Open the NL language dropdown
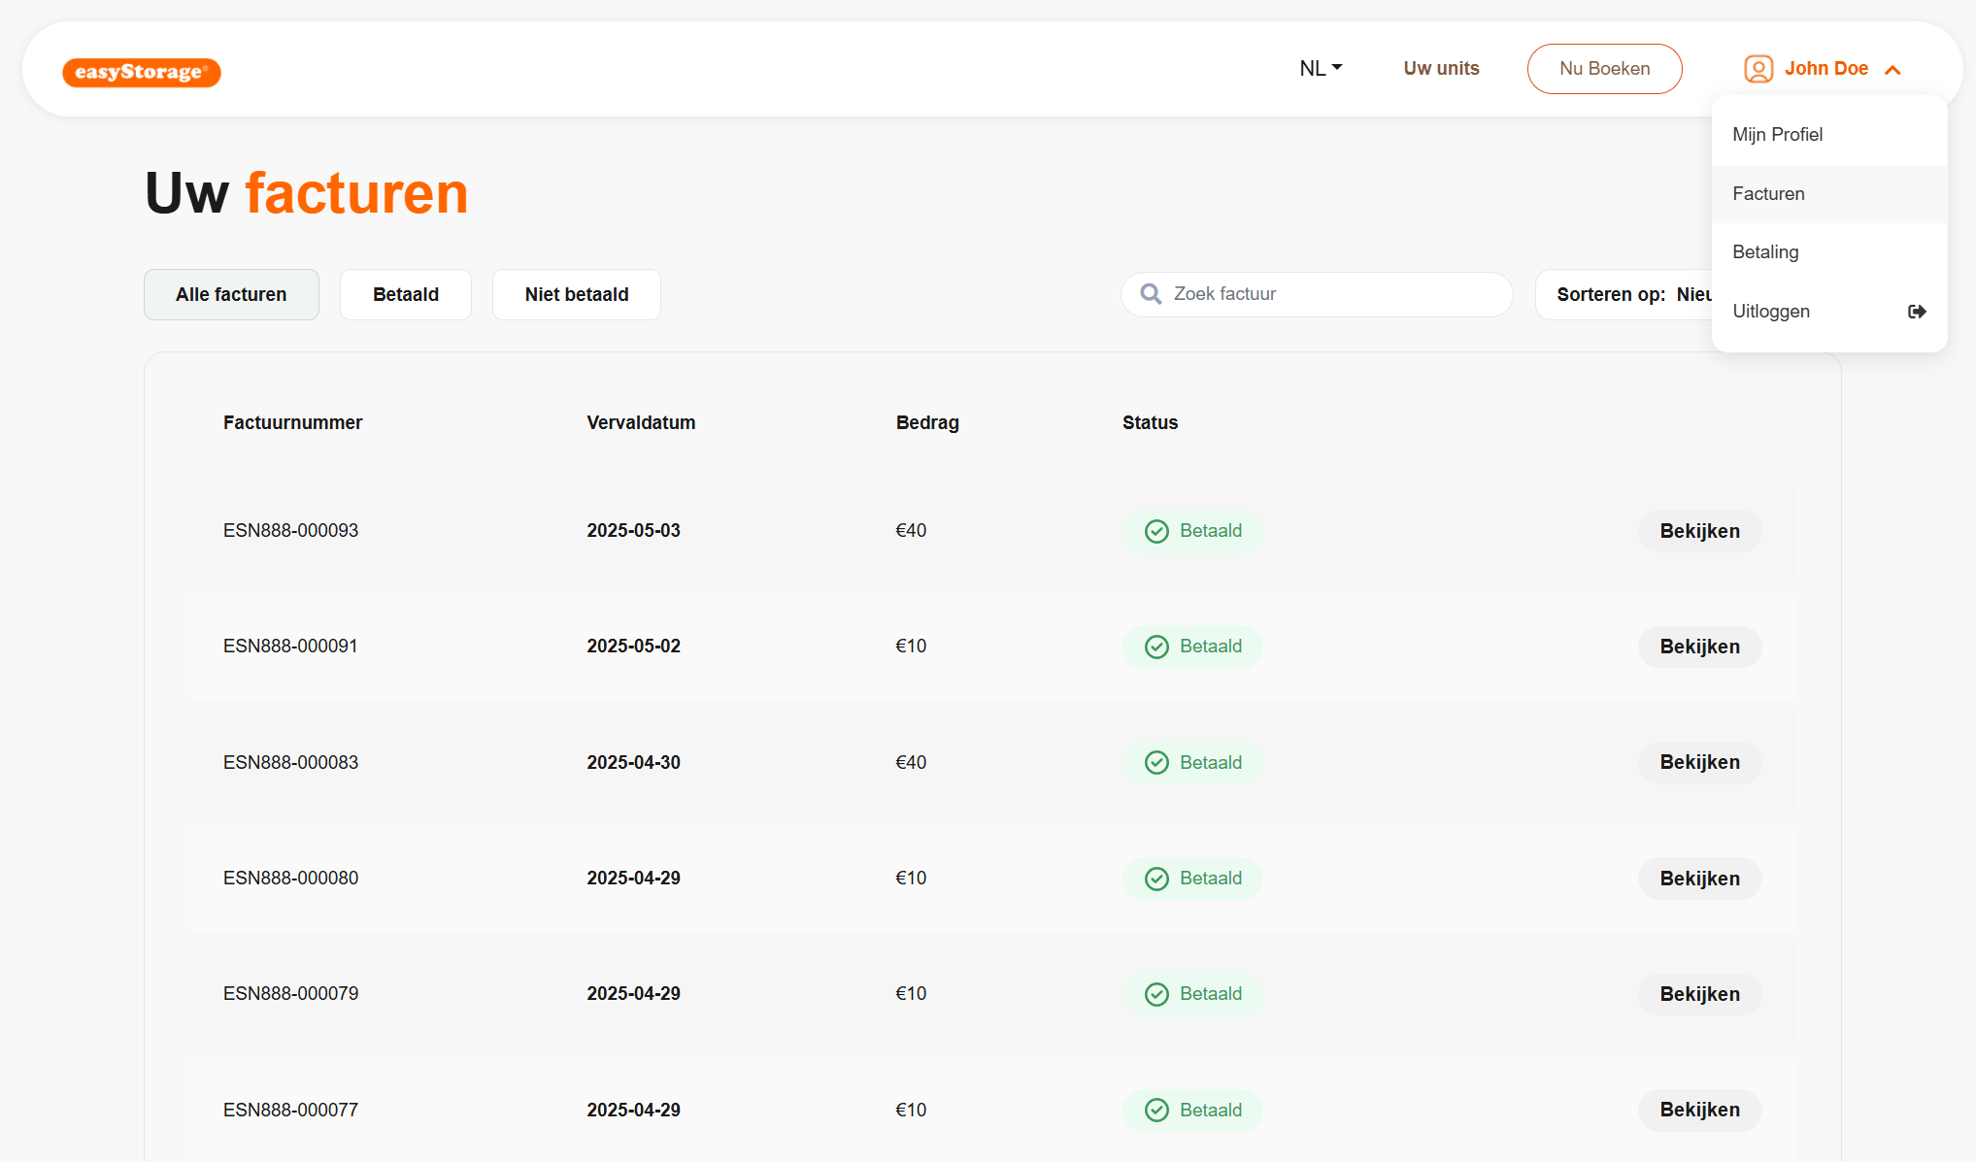The image size is (1976, 1162). click(x=1321, y=69)
